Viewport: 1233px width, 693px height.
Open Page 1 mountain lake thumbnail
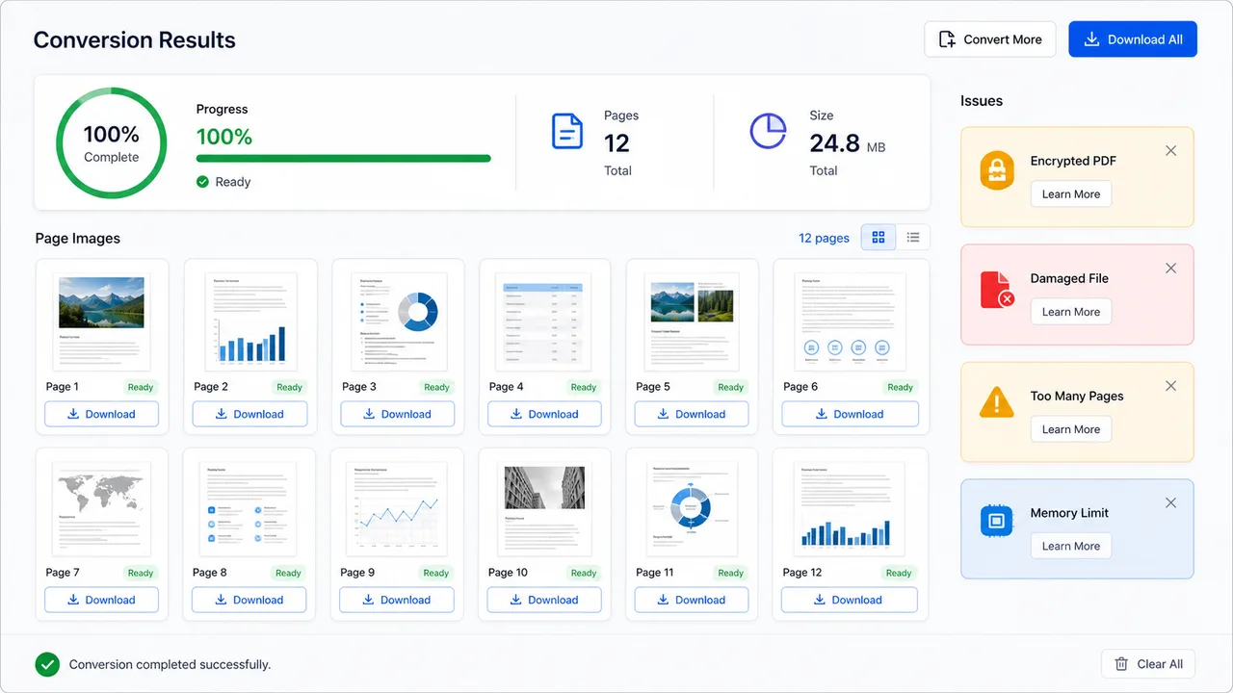click(101, 320)
